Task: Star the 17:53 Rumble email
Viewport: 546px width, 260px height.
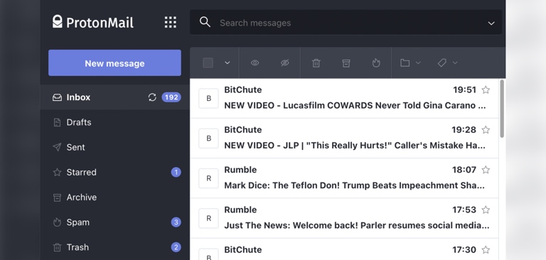Action: (486, 210)
